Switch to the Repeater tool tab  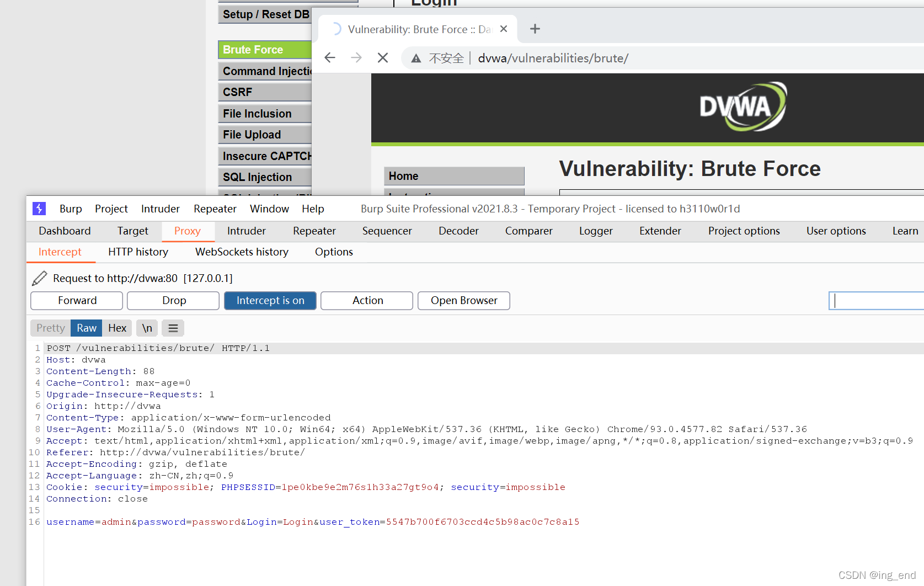[x=314, y=231]
